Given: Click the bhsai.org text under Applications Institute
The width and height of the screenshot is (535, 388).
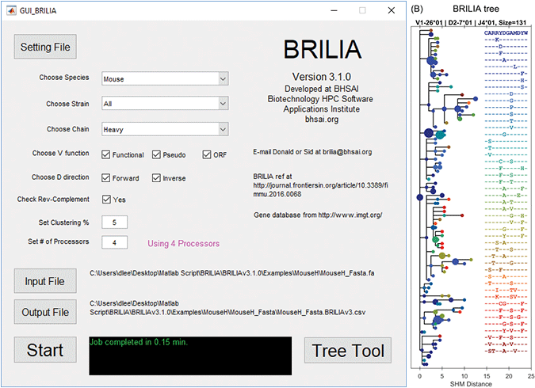Looking at the screenshot, I should click(322, 120).
